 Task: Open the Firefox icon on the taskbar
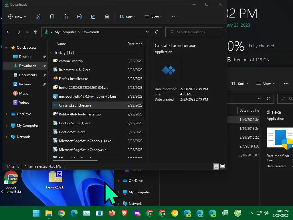click(112, 213)
